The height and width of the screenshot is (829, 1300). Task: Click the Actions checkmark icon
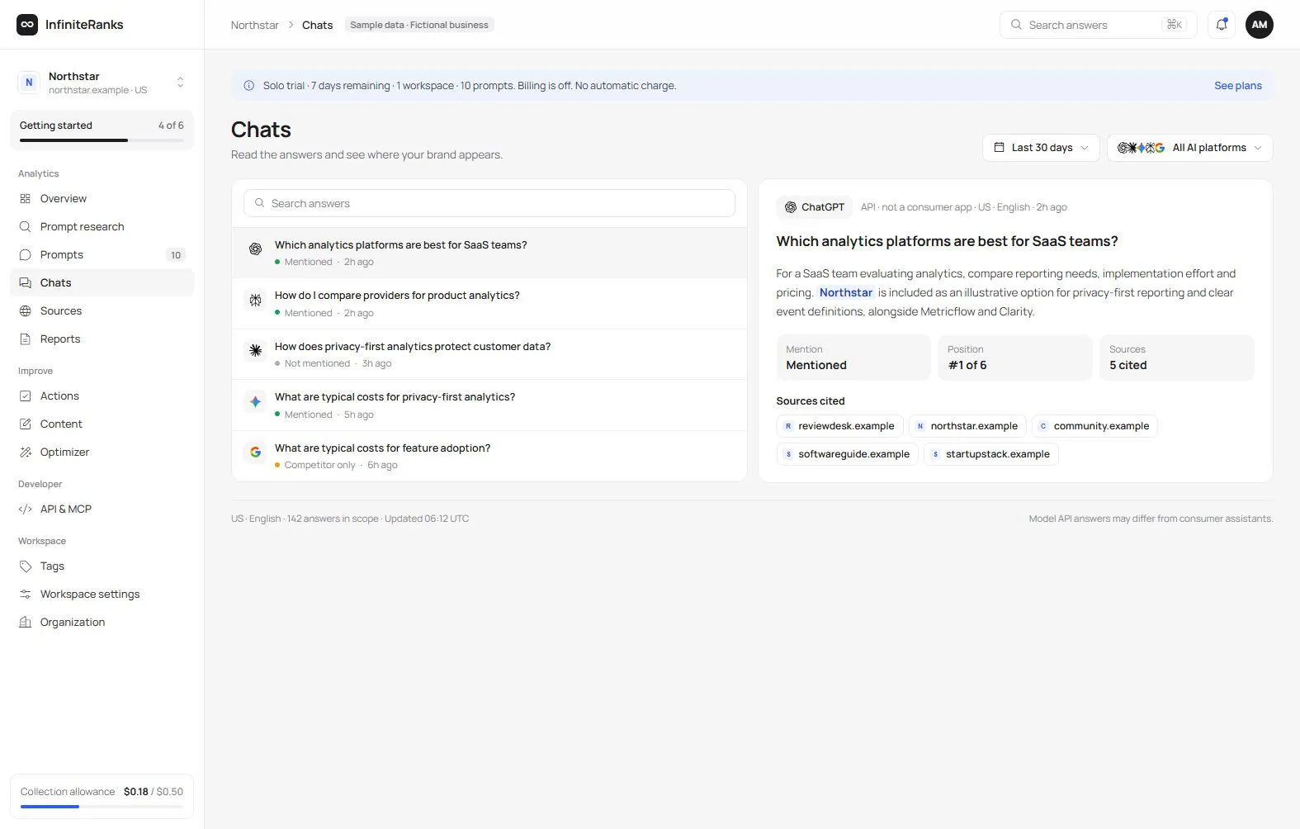click(x=26, y=396)
